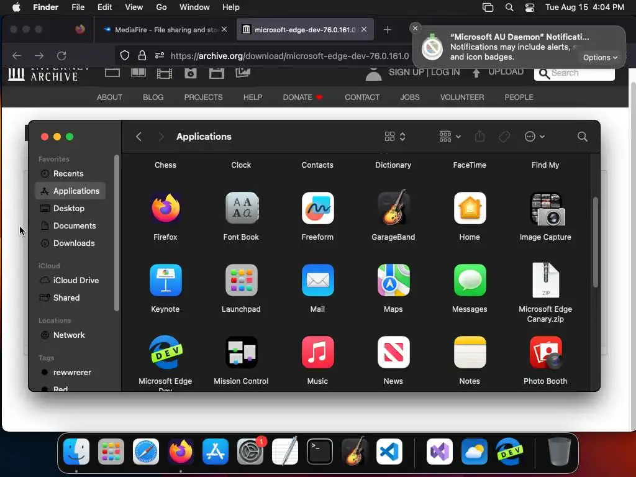Open Photo Booth application
Viewport: 636px width, 477px height.
pos(545,352)
